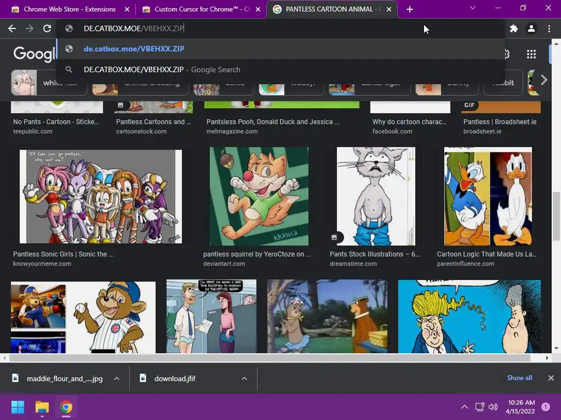The width and height of the screenshot is (561, 420).
Task: Click the dreamstime.com source text
Action: 353,264
